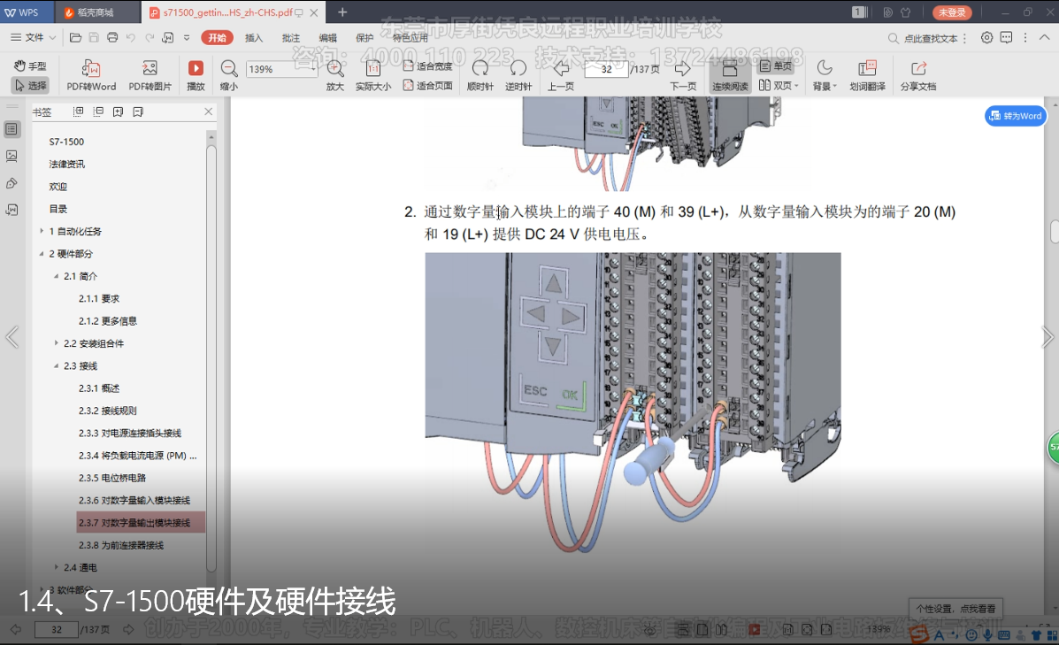Close the 书签 bookmarks panel
The height and width of the screenshot is (645, 1059).
pyautogui.click(x=208, y=111)
